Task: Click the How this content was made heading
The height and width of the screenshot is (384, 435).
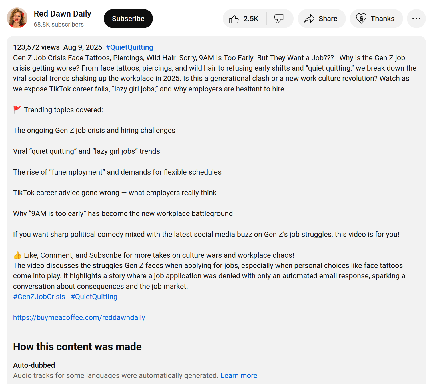Action: coord(77,347)
